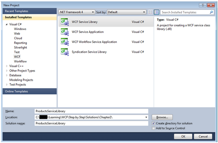Click the WCF Service Application template icon

pyautogui.click(x=65, y=32)
